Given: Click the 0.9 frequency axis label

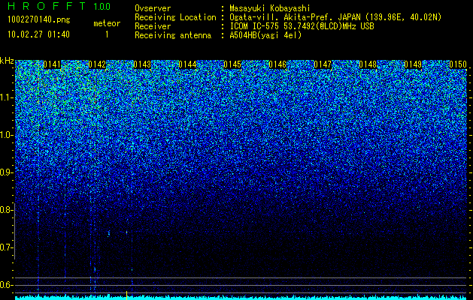Looking at the screenshot, I should tap(6, 172).
